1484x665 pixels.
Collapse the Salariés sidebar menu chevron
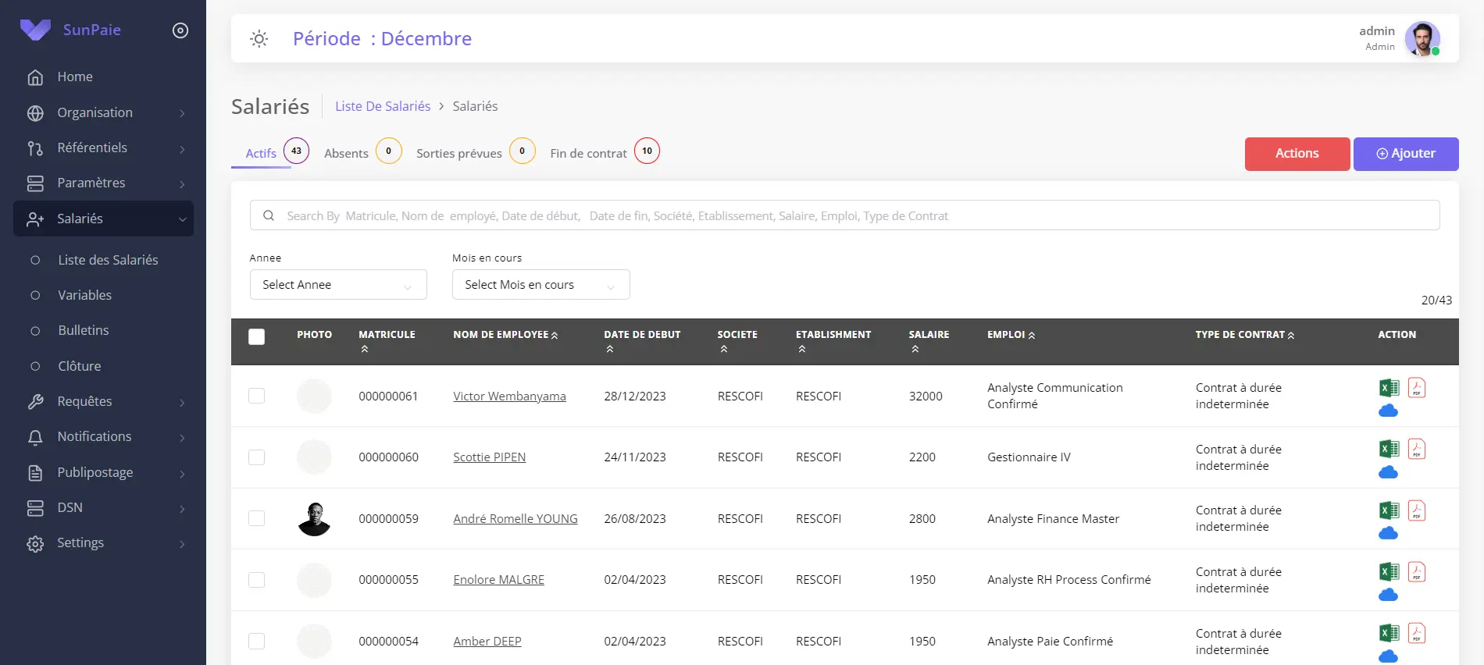[182, 219]
